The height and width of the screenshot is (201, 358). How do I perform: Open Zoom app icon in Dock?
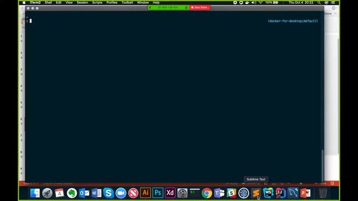121,193
